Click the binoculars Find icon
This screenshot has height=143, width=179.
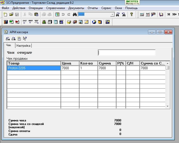pos(75,15)
